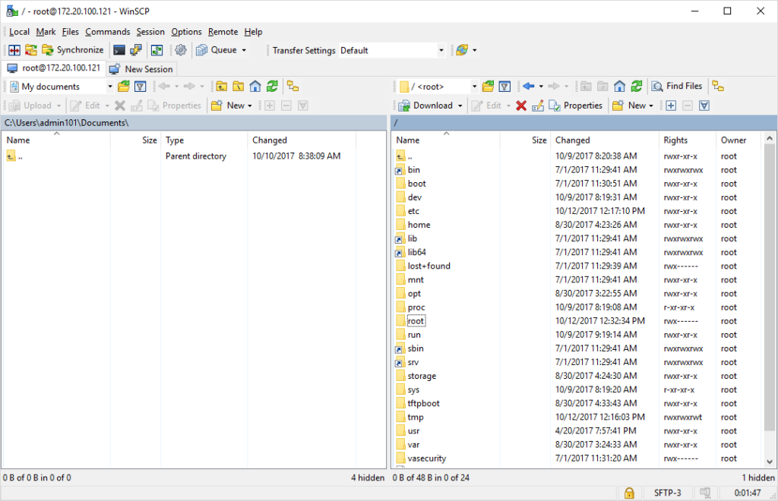This screenshot has width=778, height=501.
Task: Click the remote back arrow
Action: tap(529, 87)
